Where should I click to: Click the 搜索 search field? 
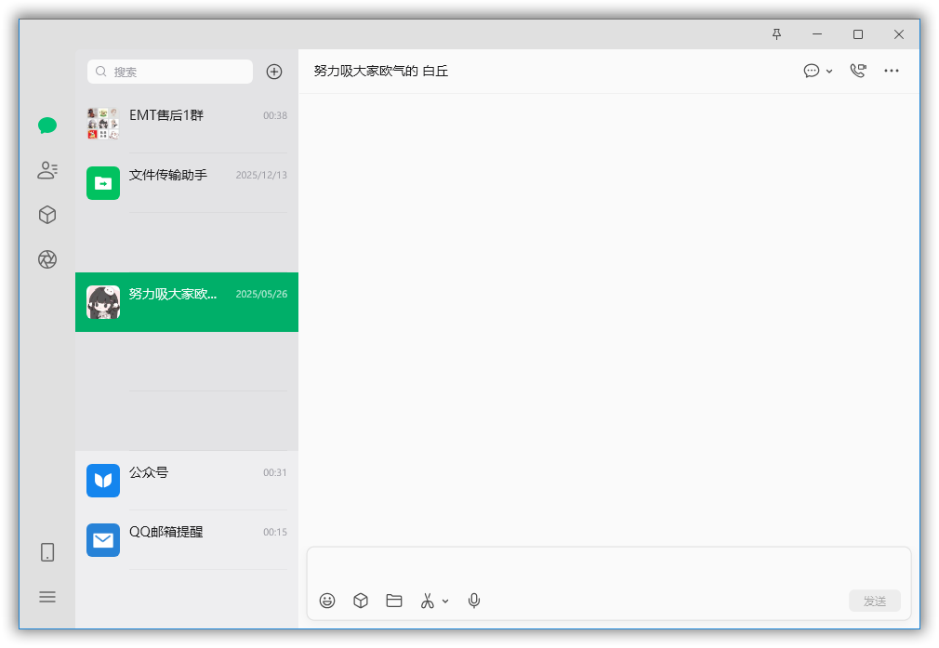point(170,72)
